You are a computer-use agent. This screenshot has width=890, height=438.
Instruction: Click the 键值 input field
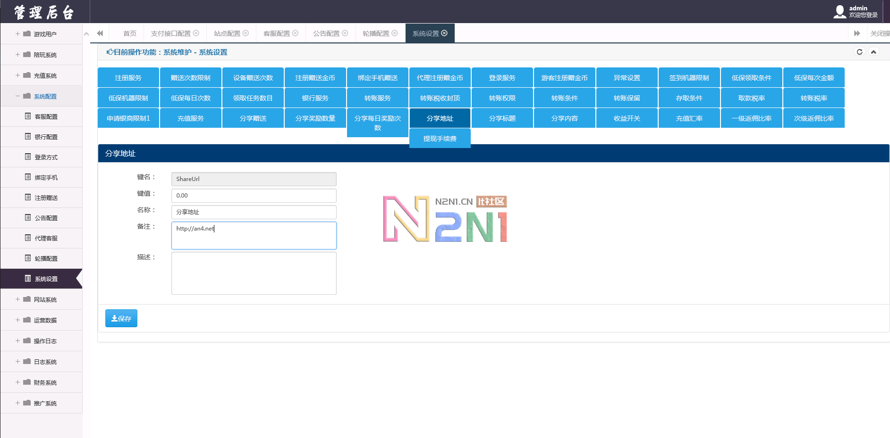(254, 196)
